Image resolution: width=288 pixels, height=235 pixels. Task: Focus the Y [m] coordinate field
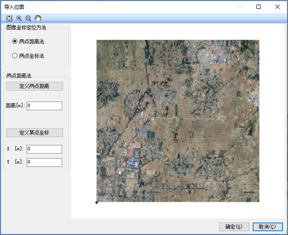(x=44, y=162)
